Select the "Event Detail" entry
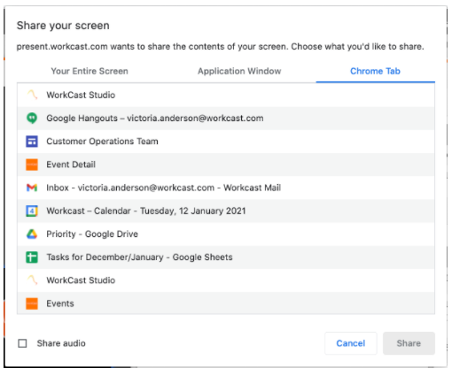452x376 pixels. [226, 165]
